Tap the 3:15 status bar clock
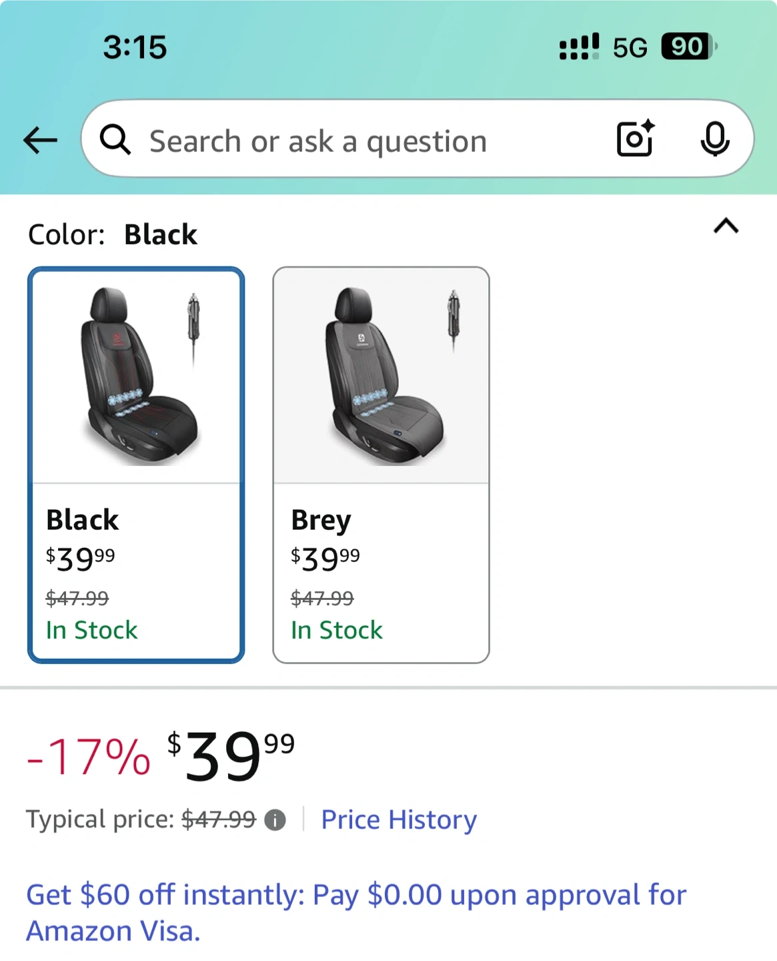This screenshot has height=961, width=777. [x=135, y=47]
